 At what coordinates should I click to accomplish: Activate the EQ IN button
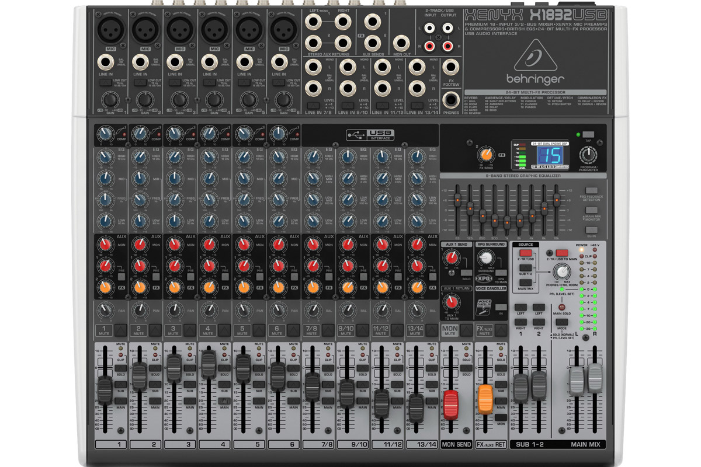point(592,229)
